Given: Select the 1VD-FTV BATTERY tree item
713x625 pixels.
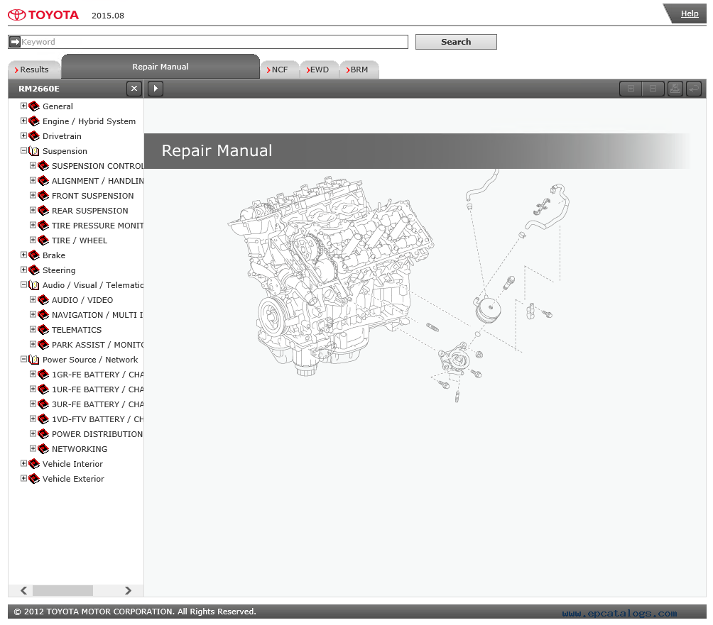Looking at the screenshot, I should (x=98, y=419).
